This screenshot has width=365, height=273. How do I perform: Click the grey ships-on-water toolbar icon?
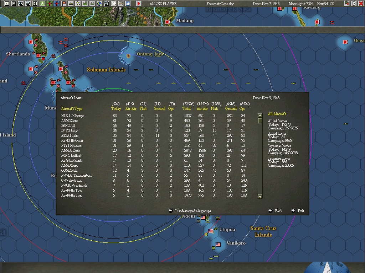[92, 3]
